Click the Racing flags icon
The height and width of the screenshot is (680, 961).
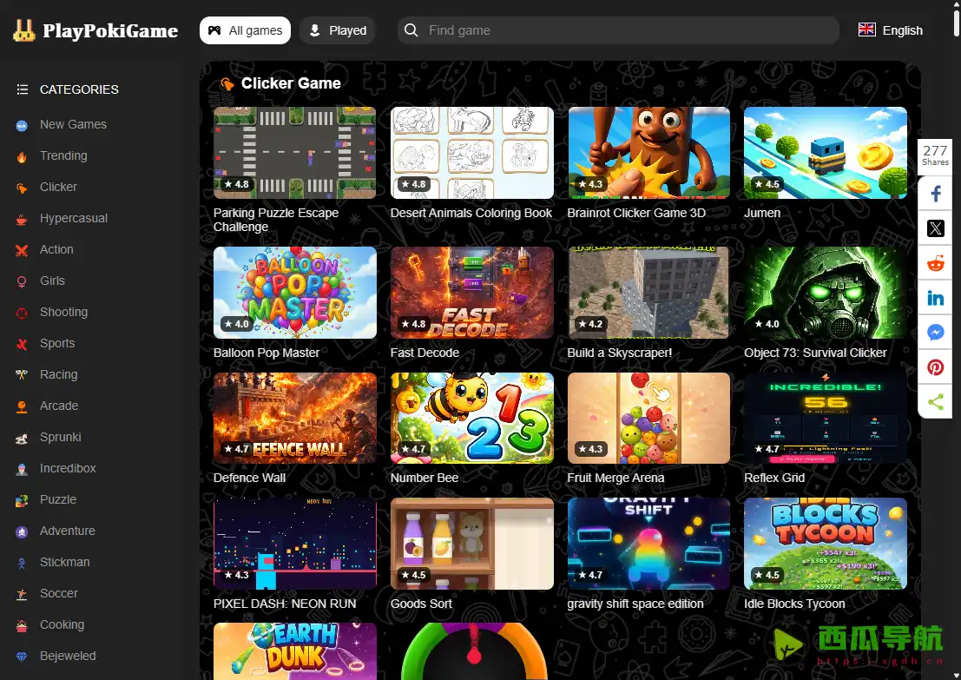[22, 375]
